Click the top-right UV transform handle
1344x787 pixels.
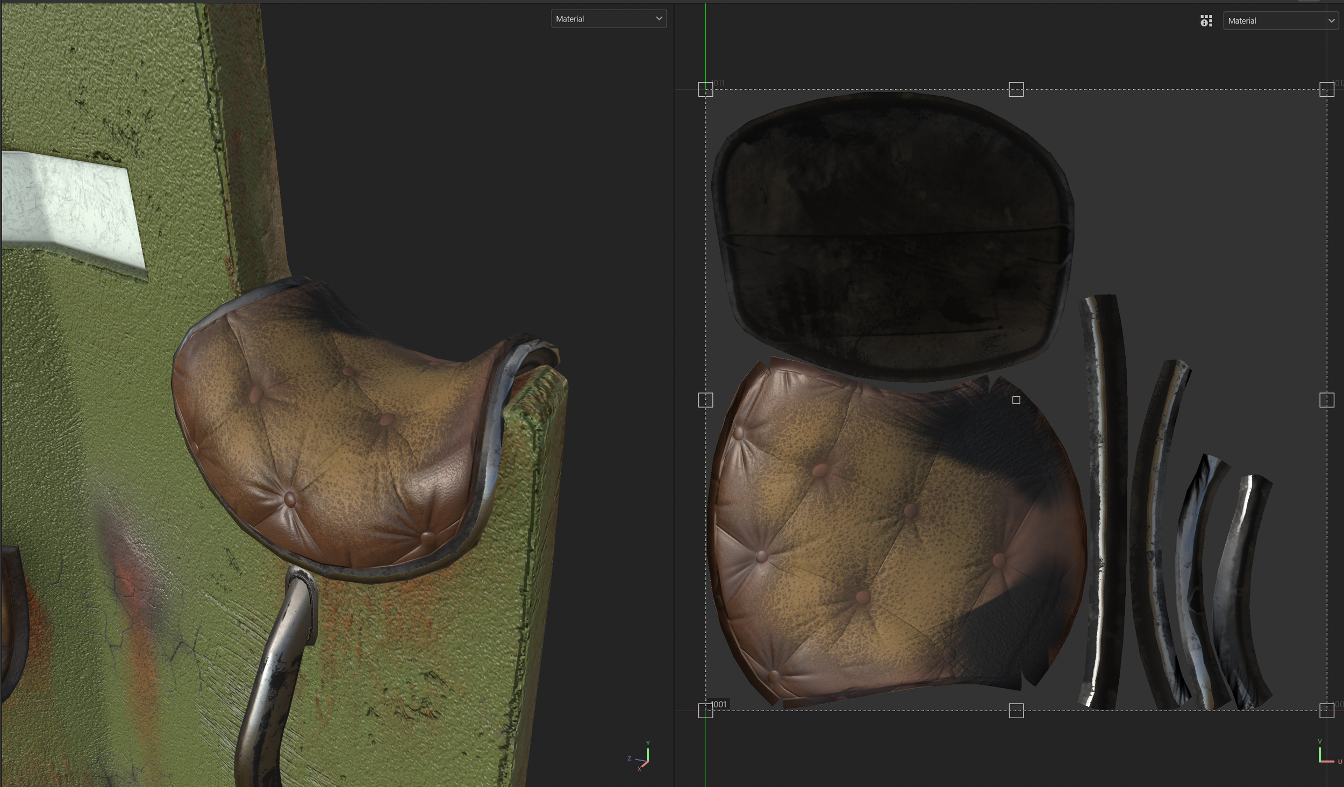coord(1327,89)
